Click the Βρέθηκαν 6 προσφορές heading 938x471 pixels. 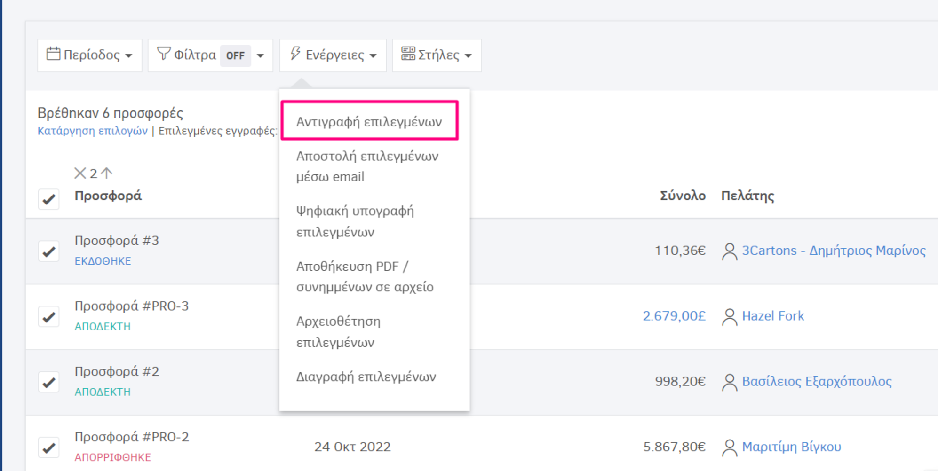pos(110,113)
